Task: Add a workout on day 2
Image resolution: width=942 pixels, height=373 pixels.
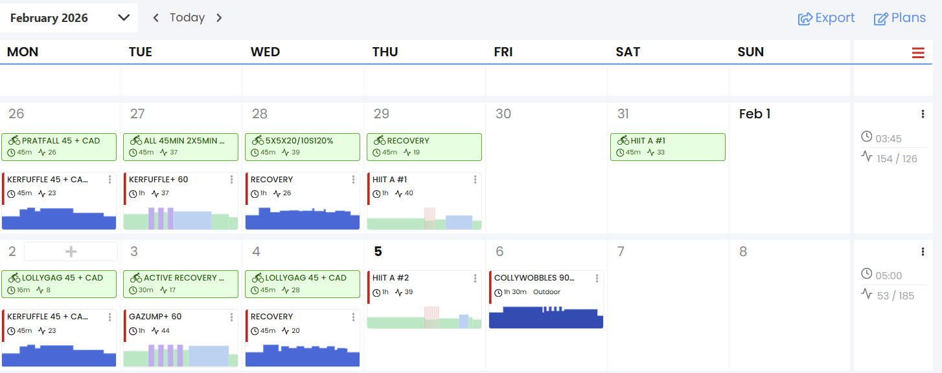Action: [x=71, y=251]
